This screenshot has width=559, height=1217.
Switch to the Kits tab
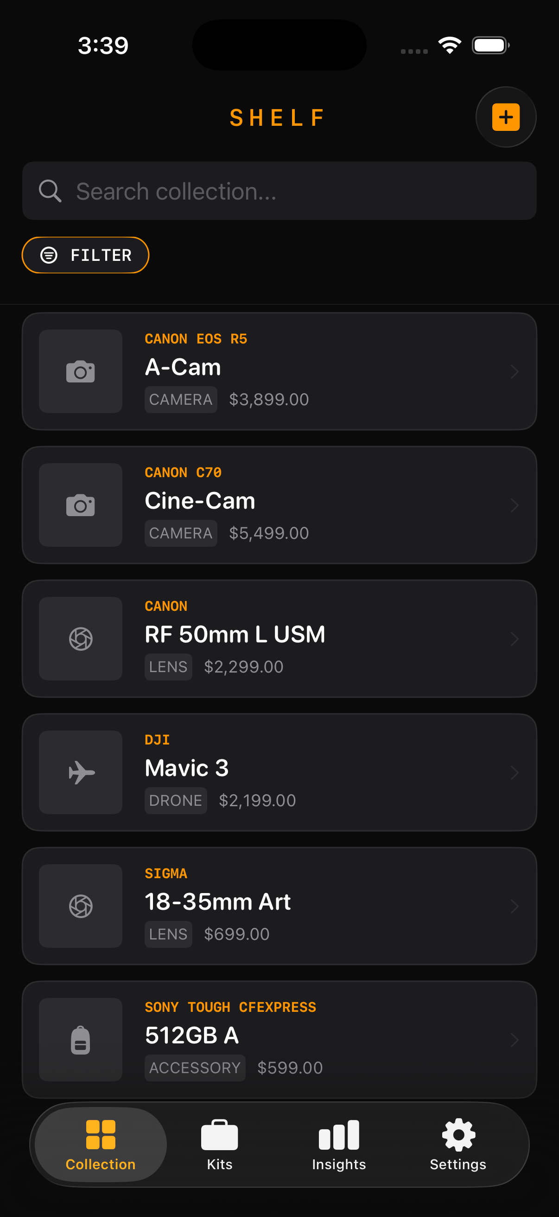[219, 1144]
